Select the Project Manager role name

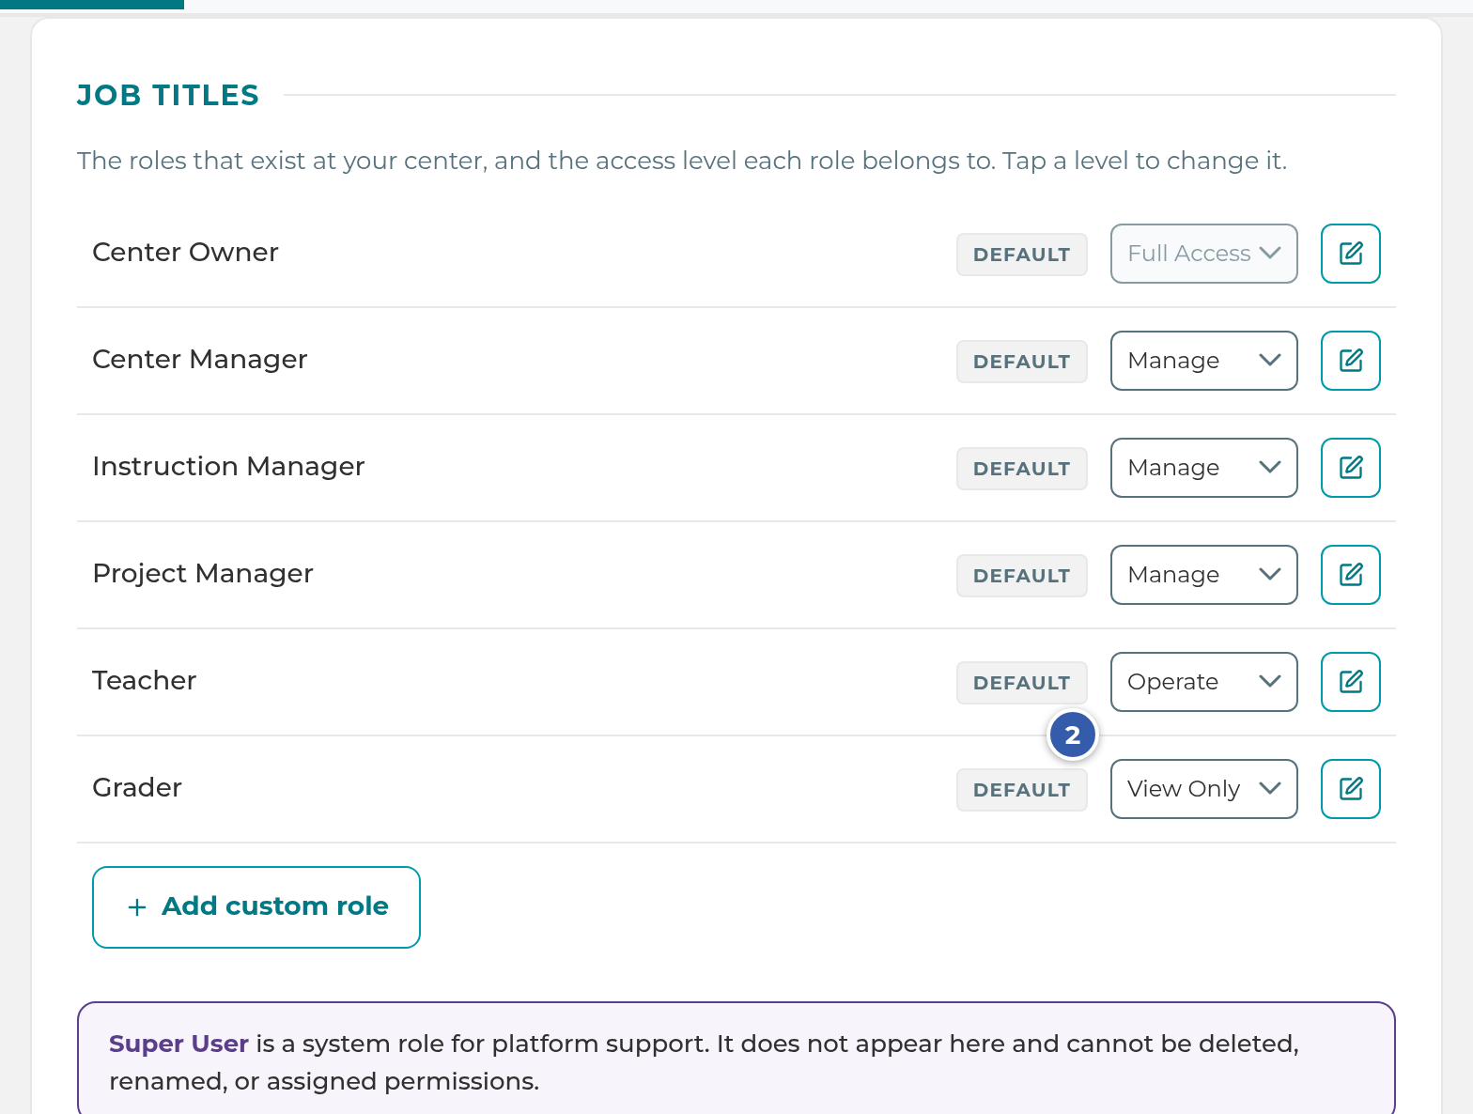coord(202,574)
